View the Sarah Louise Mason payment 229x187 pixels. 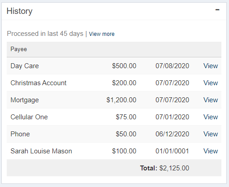[211, 151]
